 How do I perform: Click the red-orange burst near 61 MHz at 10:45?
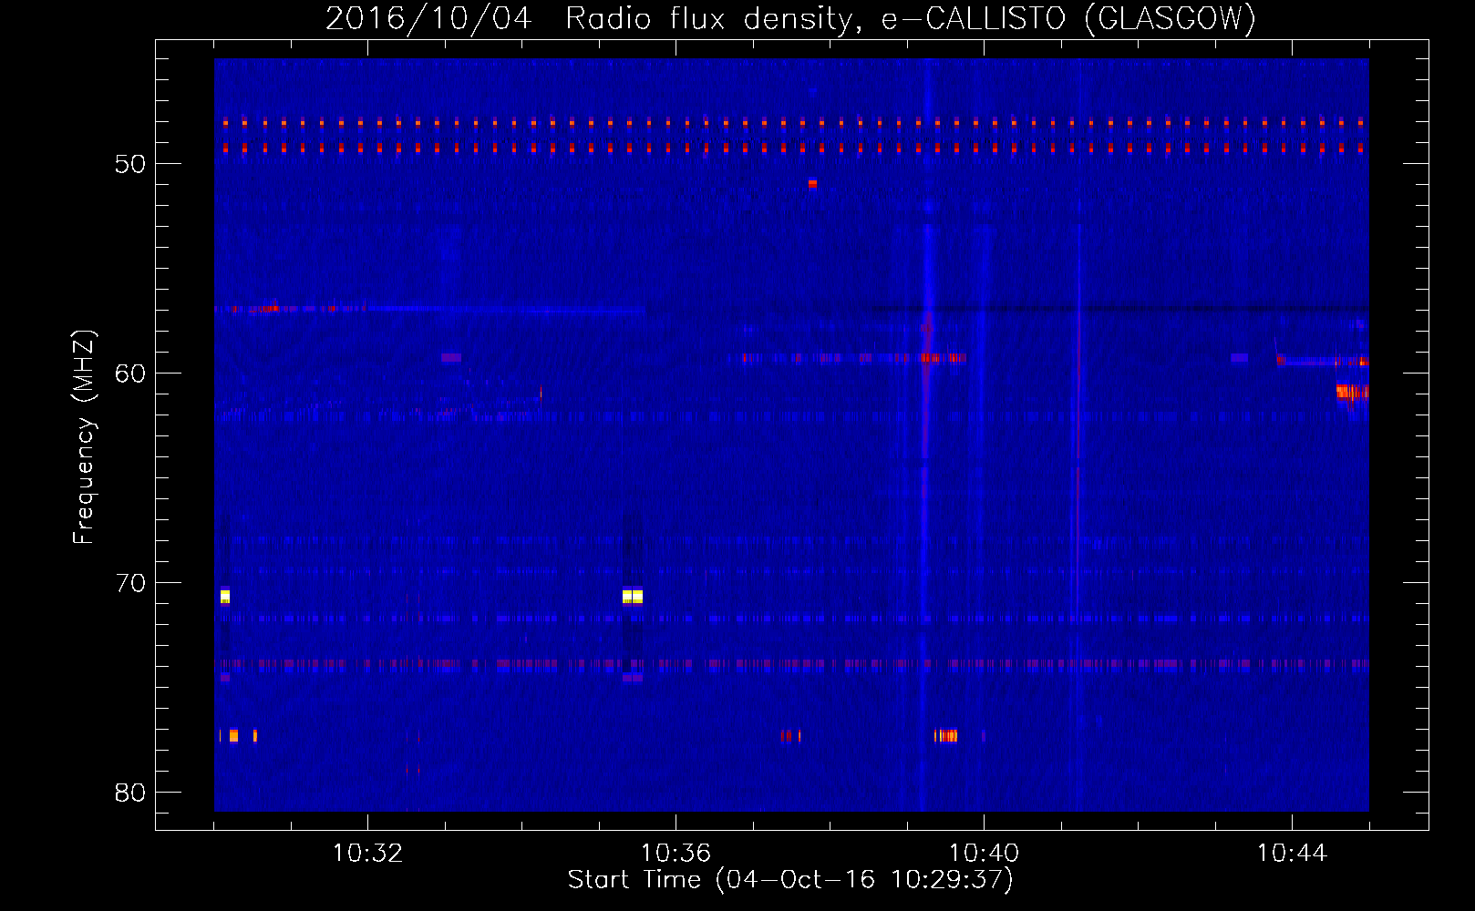[x=1353, y=392]
